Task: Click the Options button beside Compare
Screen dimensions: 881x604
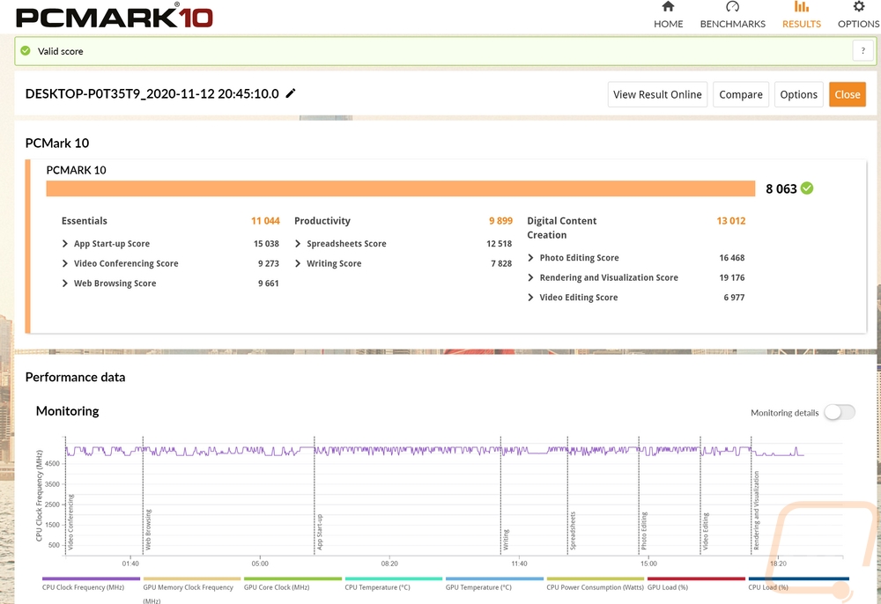Action: (798, 94)
